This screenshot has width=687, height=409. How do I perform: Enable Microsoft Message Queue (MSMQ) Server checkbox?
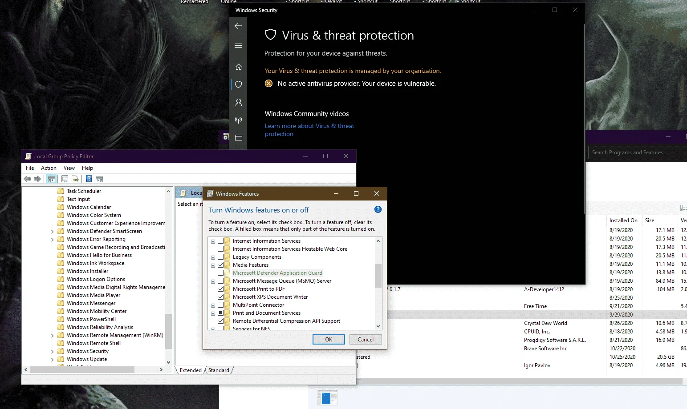coord(220,281)
